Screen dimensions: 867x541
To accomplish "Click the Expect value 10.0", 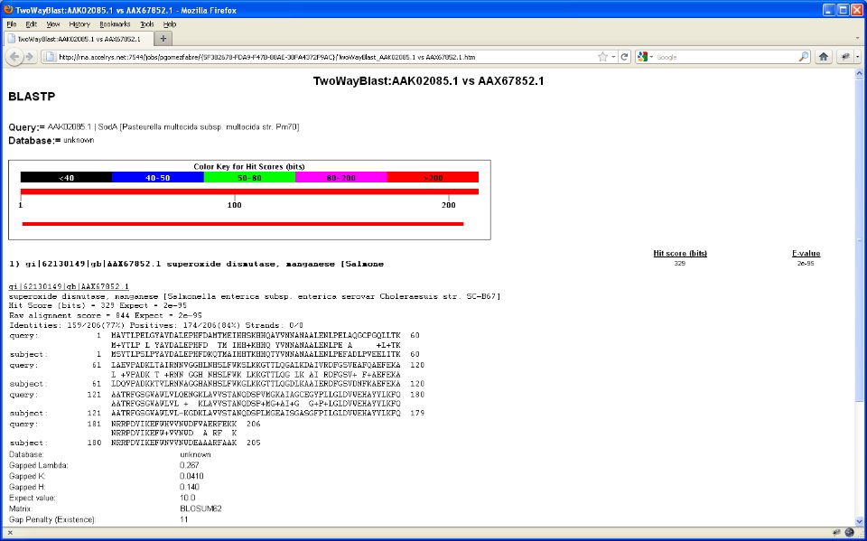I will pyautogui.click(x=188, y=498).
